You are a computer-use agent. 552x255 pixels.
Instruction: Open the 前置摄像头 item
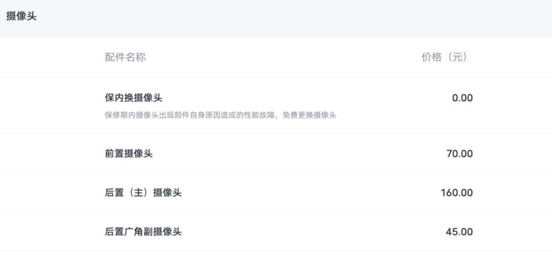coord(128,154)
